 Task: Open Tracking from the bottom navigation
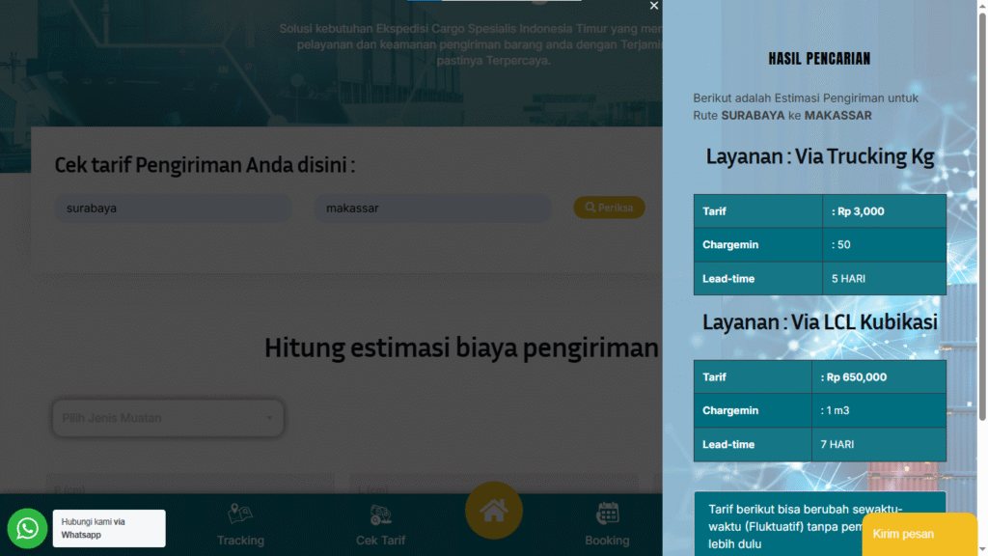[240, 524]
